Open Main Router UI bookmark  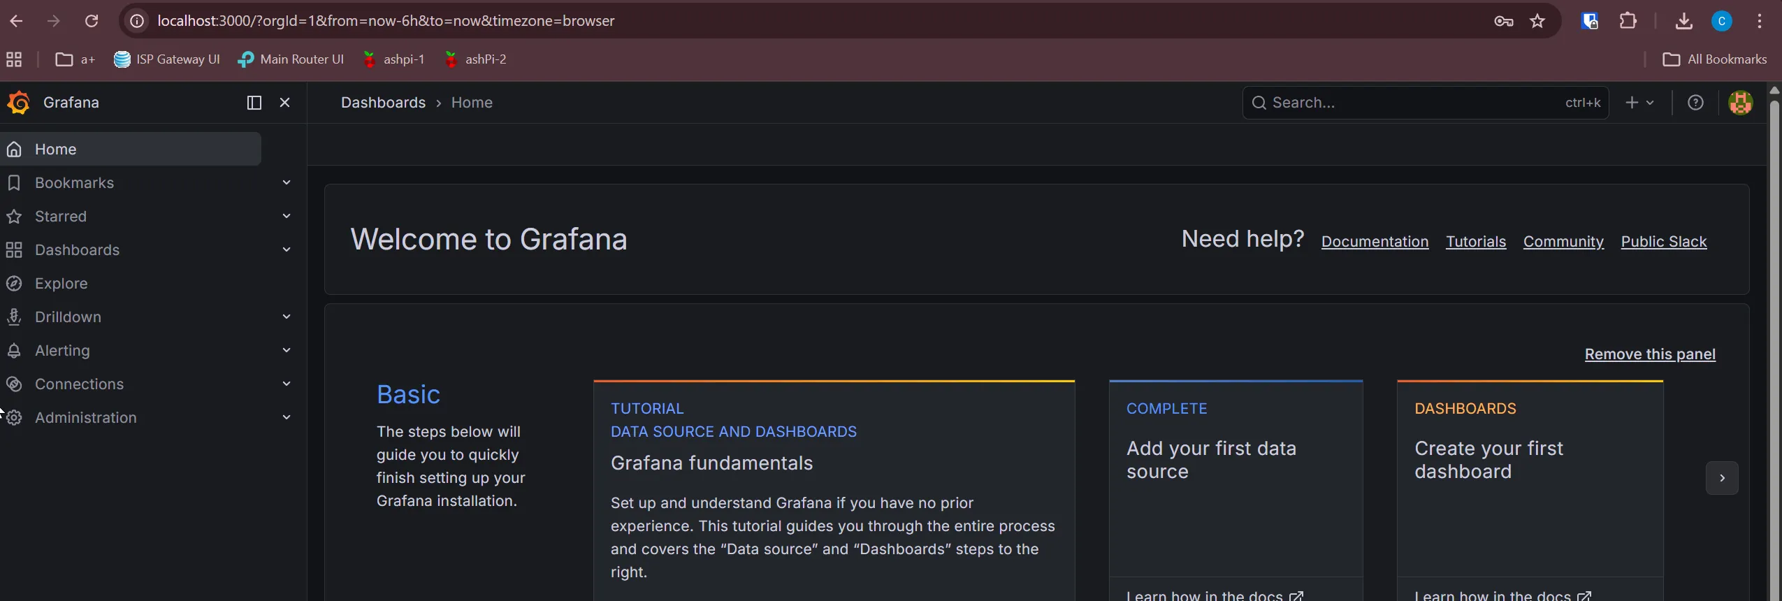tap(291, 59)
